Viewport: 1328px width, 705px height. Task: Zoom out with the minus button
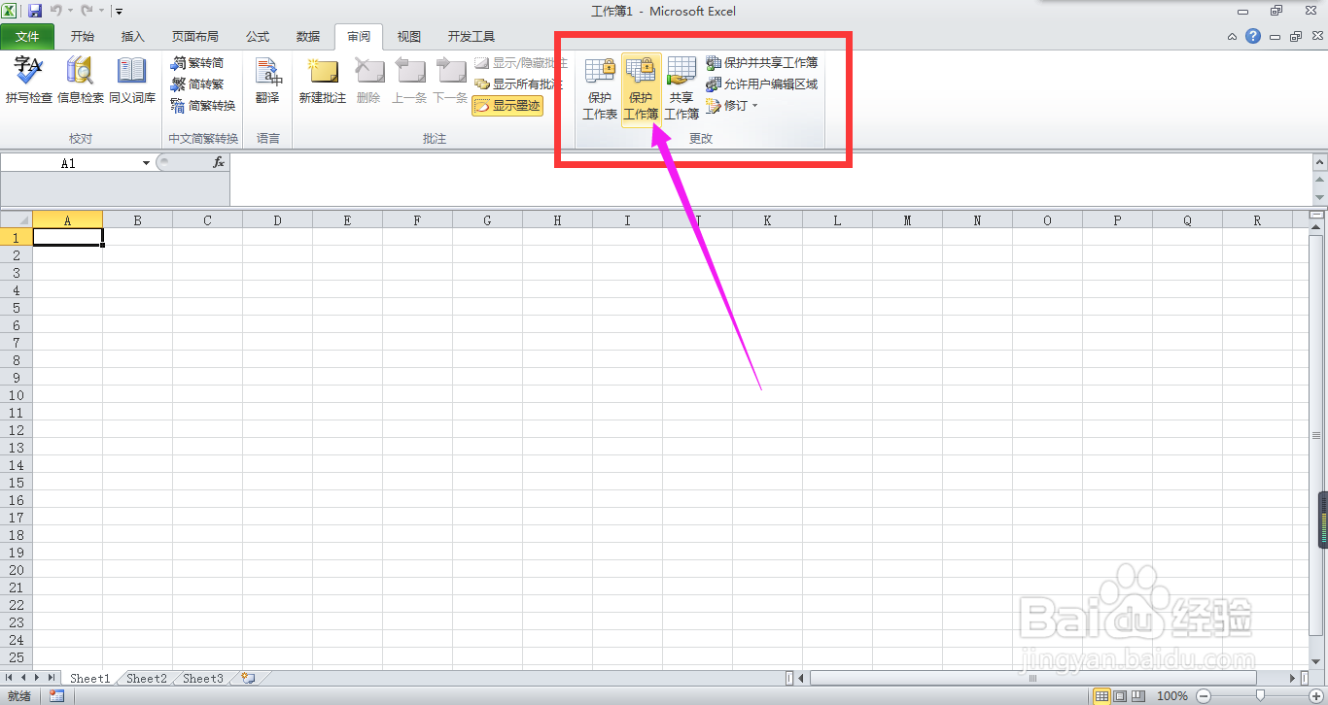point(1204,695)
